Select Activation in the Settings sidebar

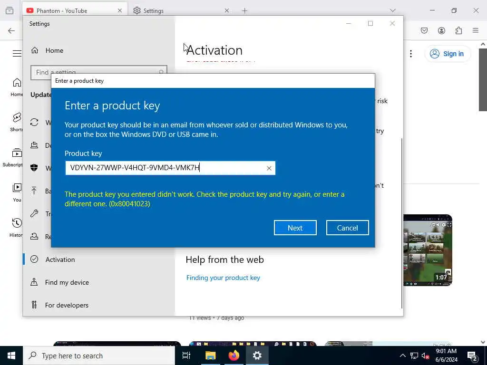click(60, 259)
